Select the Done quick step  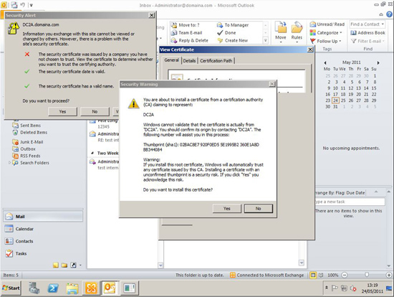point(226,33)
